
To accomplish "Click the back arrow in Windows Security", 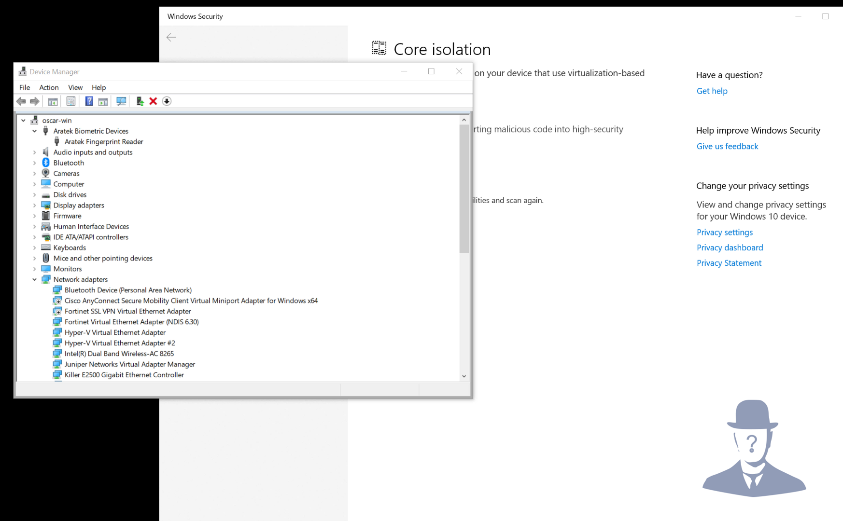I will pos(171,37).
